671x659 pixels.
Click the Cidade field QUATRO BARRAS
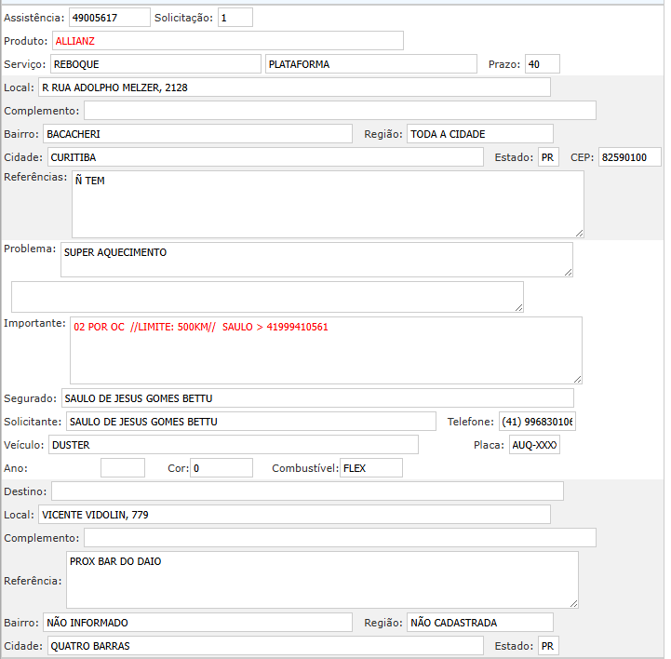[265, 646]
